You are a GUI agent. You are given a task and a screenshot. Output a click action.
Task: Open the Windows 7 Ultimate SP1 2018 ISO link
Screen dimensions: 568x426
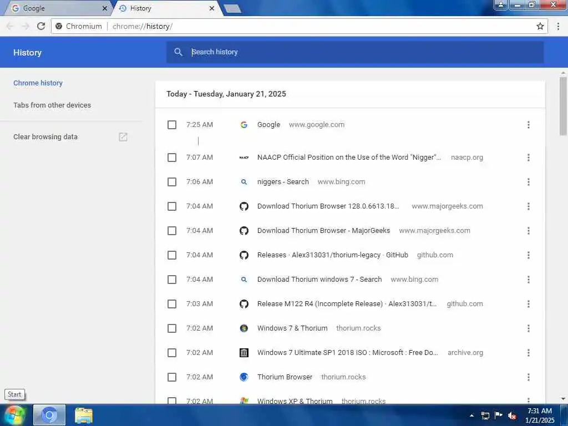point(348,352)
